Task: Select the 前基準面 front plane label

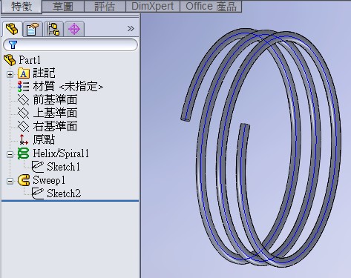Action: click(55, 100)
